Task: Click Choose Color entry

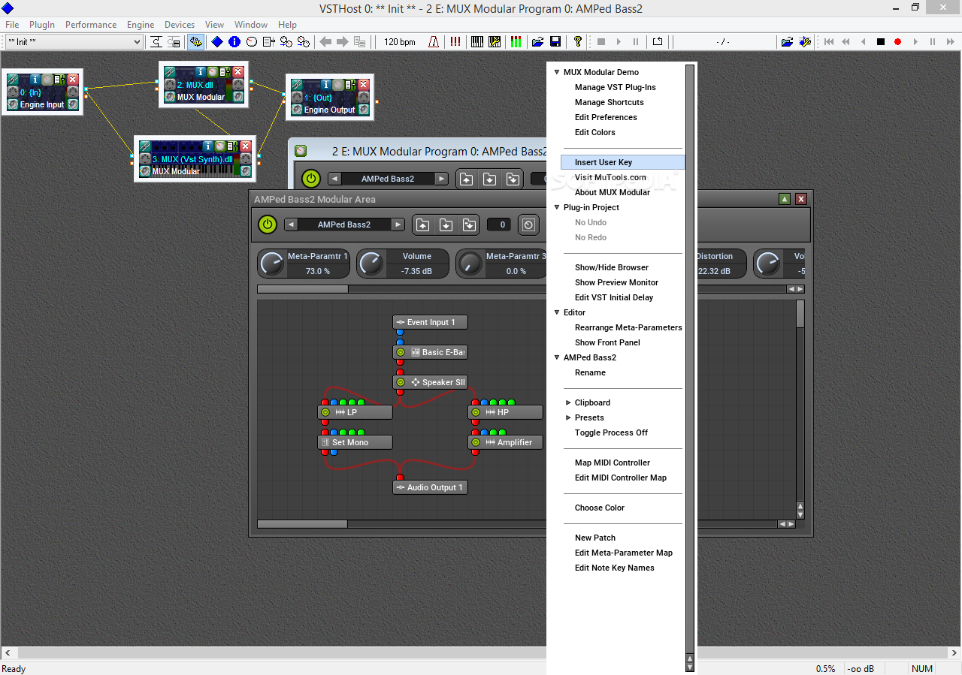Action: click(600, 508)
